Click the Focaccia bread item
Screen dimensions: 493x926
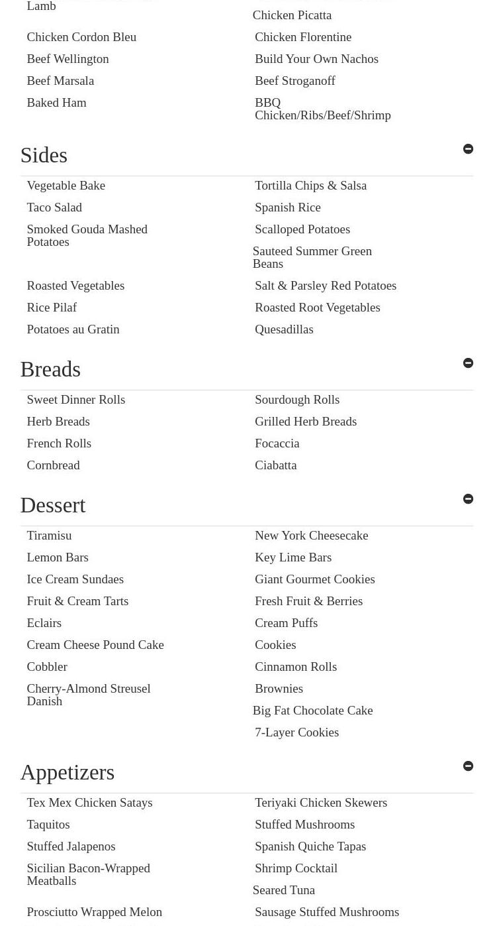tap(277, 443)
